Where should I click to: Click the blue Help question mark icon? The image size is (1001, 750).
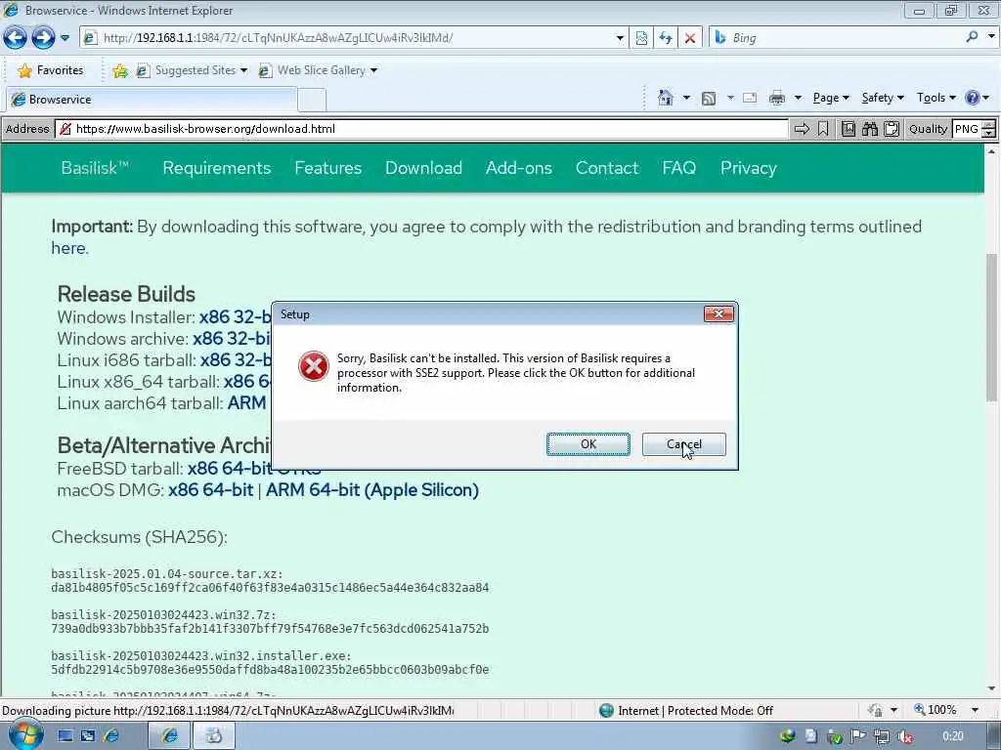click(973, 98)
